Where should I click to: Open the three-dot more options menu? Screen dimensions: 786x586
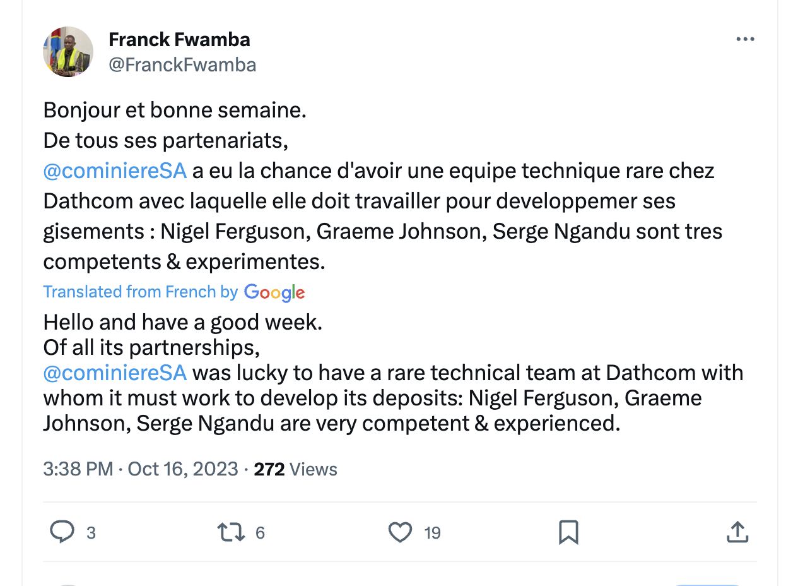pos(745,40)
